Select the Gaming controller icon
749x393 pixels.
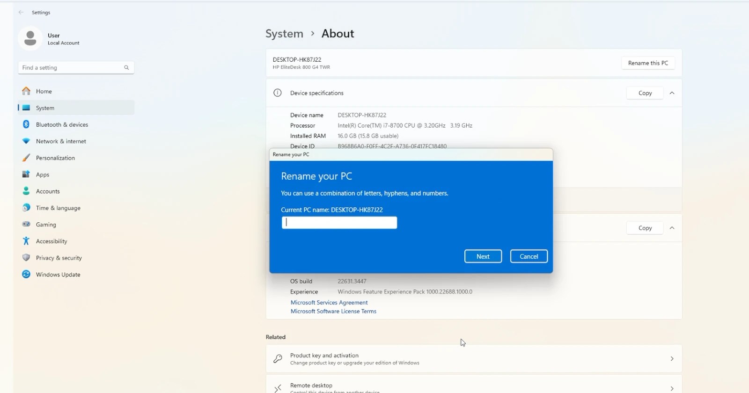click(26, 224)
